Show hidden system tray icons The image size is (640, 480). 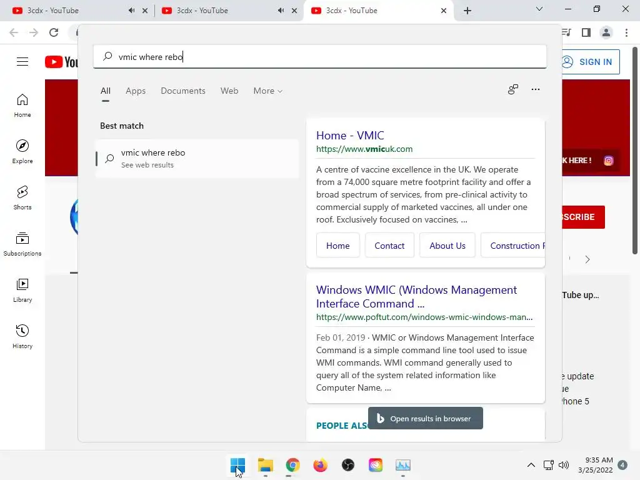tap(531, 465)
